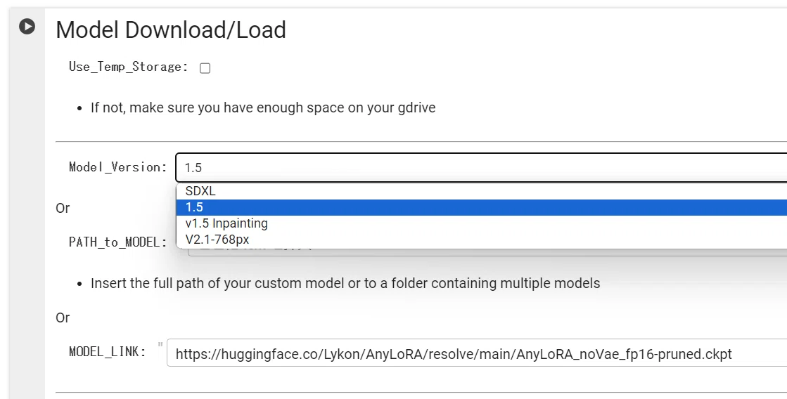This screenshot has width=787, height=399.
Task: Enable the Use_Temp_Storage checkbox
Action: [x=205, y=68]
